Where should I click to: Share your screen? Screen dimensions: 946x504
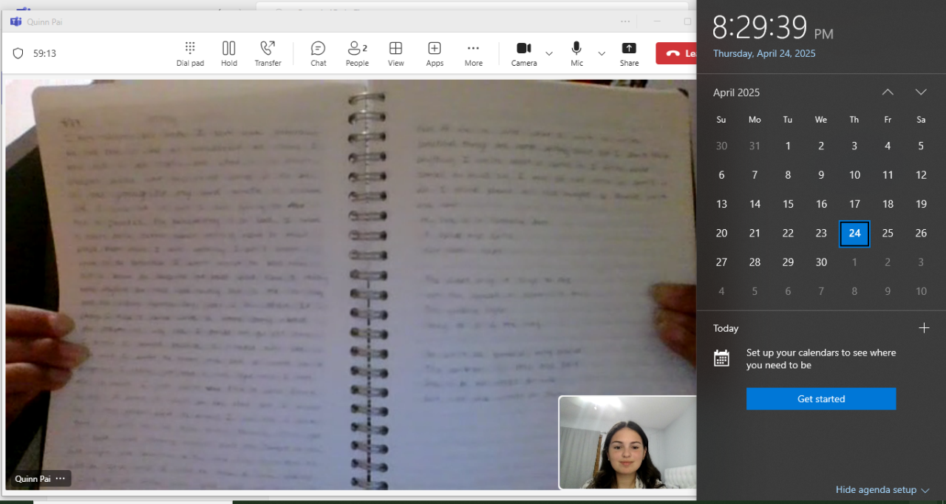(x=629, y=53)
